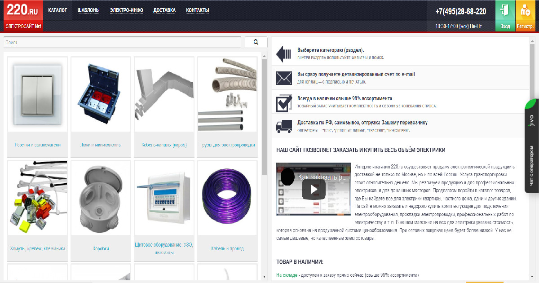Viewport: 539px width, 283px height.
Task: Open the Регистр. registration user icon
Action: point(526,16)
